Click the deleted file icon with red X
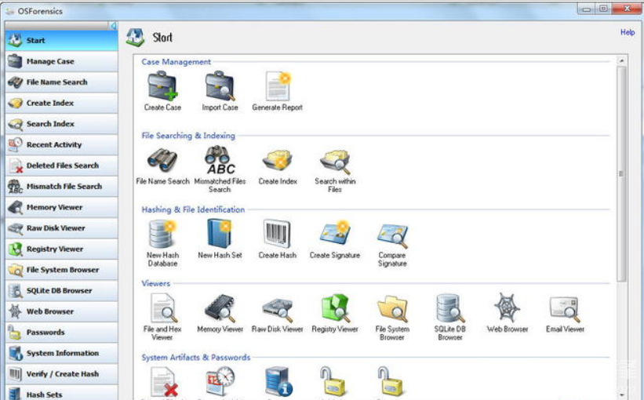The height and width of the screenshot is (400, 644). pyautogui.click(x=164, y=381)
